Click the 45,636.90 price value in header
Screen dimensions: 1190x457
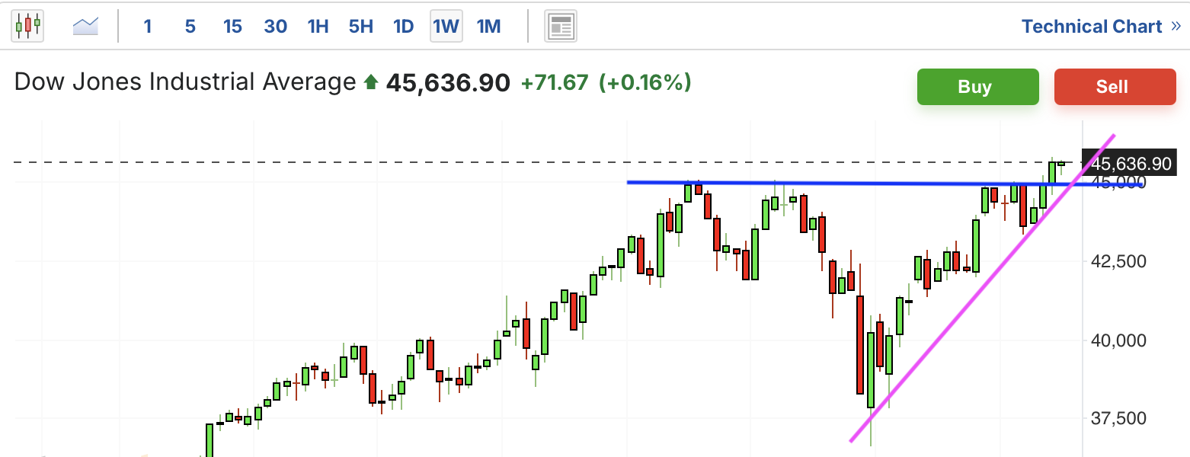pyautogui.click(x=448, y=81)
